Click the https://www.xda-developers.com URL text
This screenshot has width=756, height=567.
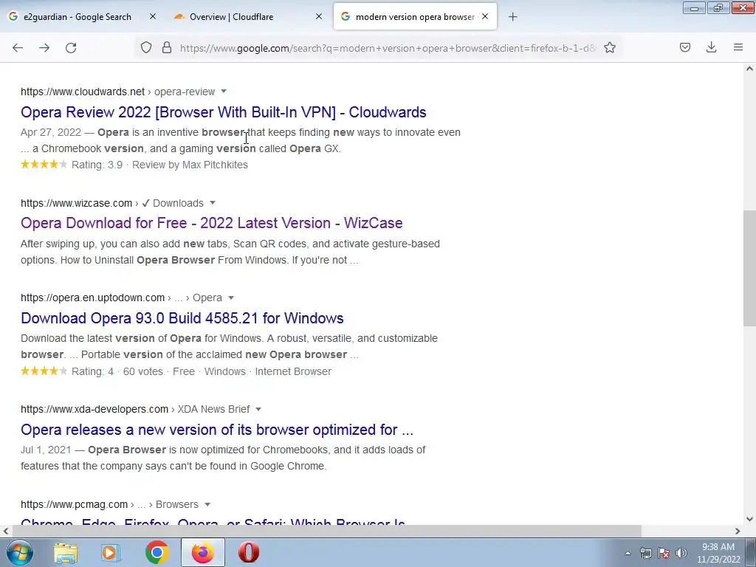pyautogui.click(x=94, y=409)
